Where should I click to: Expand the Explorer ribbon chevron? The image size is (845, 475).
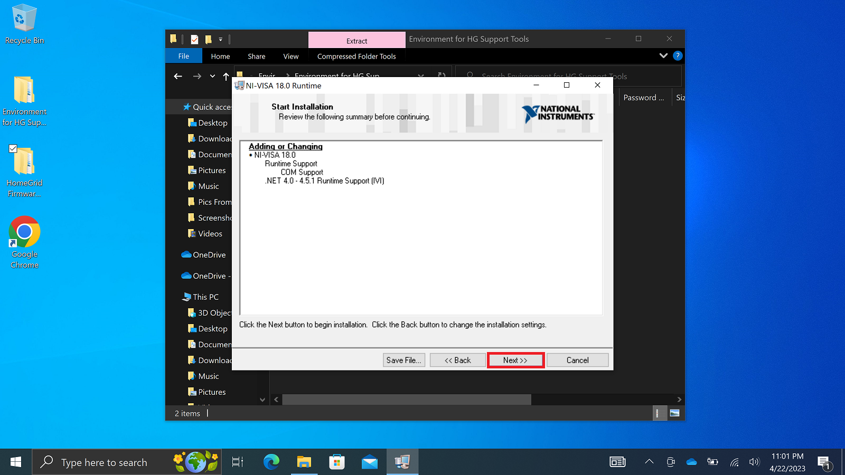point(663,55)
